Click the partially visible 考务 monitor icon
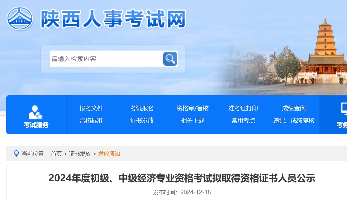The height and width of the screenshot is (200, 347). point(344,109)
